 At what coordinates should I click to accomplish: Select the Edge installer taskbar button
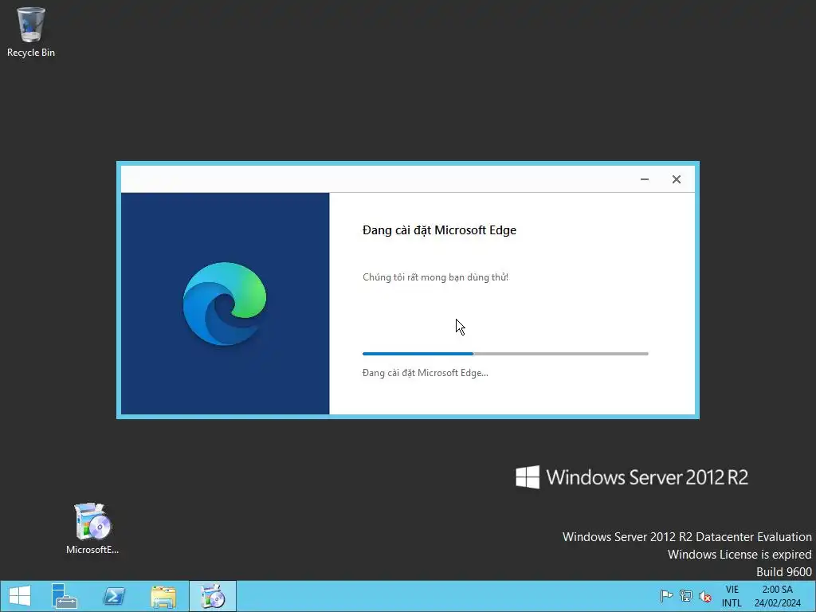coord(213,596)
